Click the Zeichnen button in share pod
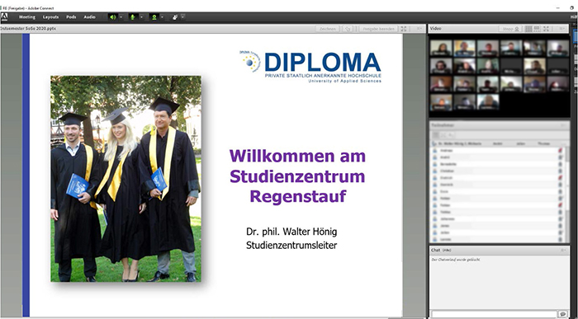 [327, 29]
